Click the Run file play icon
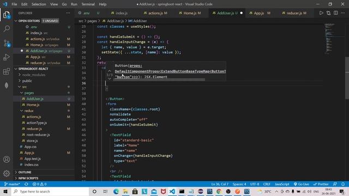The image size is (349, 196). 321,13
